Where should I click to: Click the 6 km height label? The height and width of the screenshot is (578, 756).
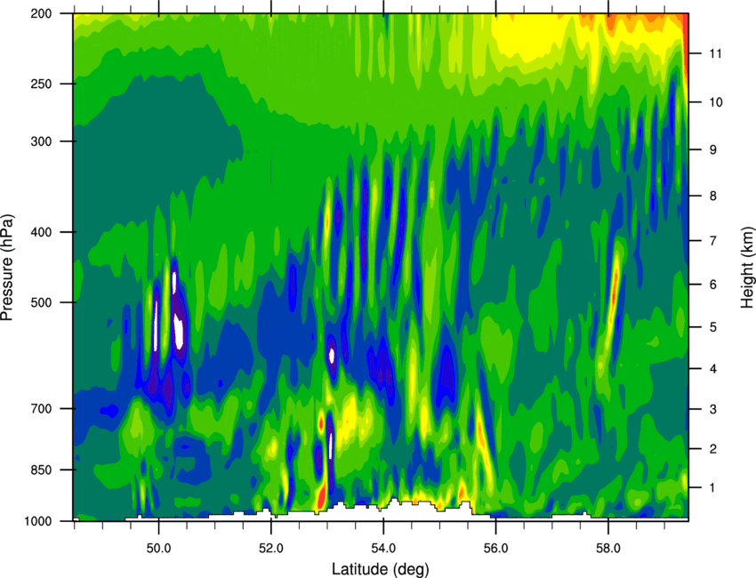click(713, 285)
